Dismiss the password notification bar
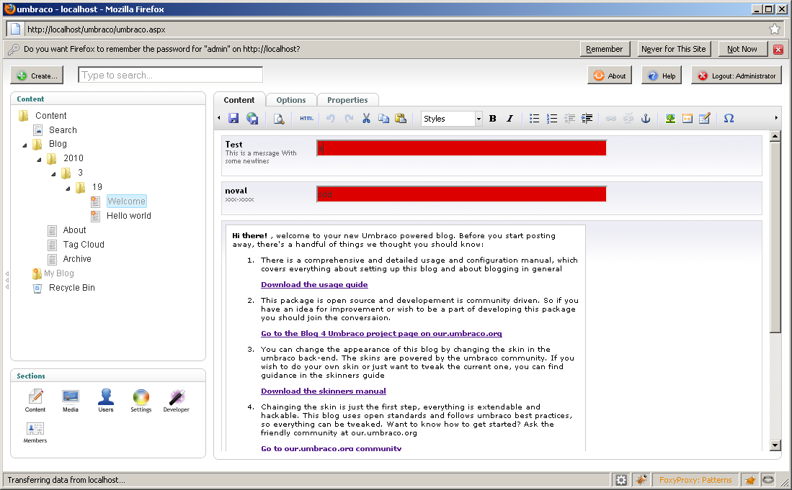 tap(778, 50)
